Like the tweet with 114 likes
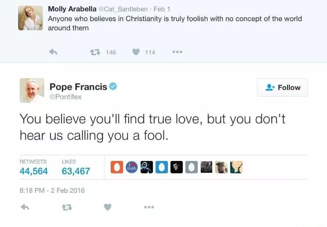Image resolution: width=327 pixels, height=227 pixels. [x=136, y=52]
